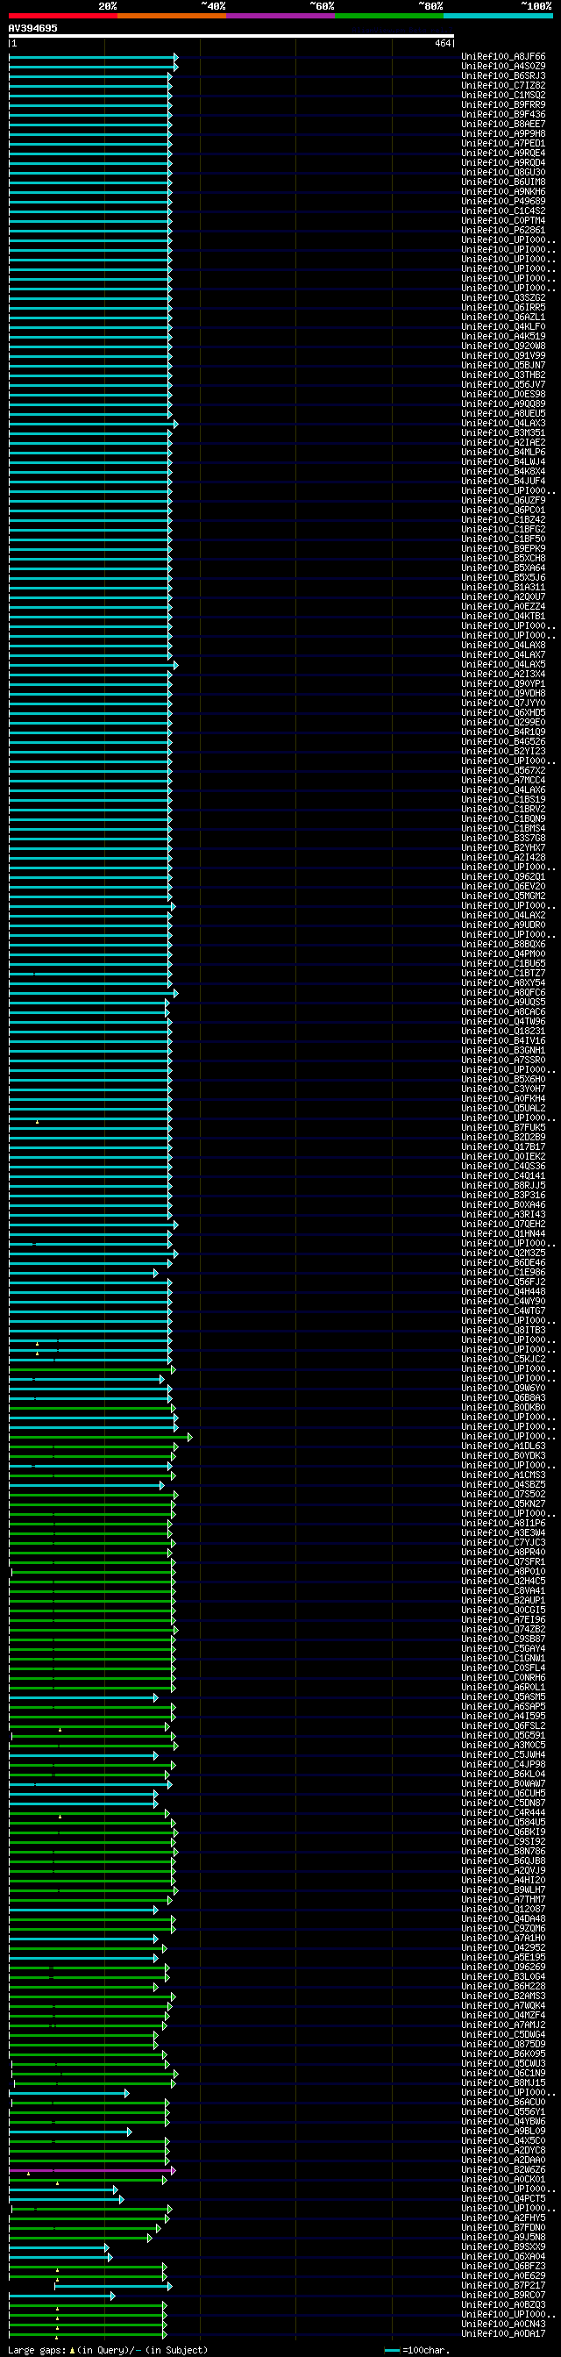561x2357 pixels.
Task: Click the UniRef100_C1BS19 label
Action: [503, 799]
